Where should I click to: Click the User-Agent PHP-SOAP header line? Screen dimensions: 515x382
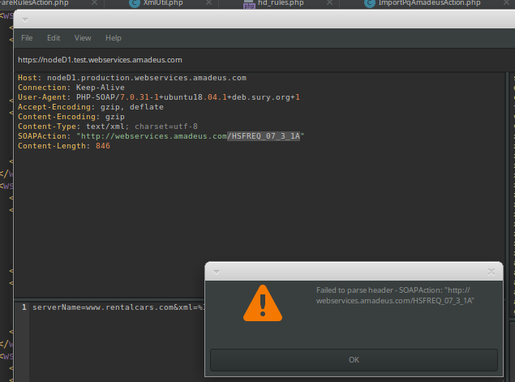click(x=159, y=97)
